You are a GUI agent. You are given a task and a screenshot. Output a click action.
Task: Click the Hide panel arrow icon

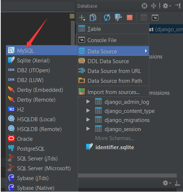178,6
